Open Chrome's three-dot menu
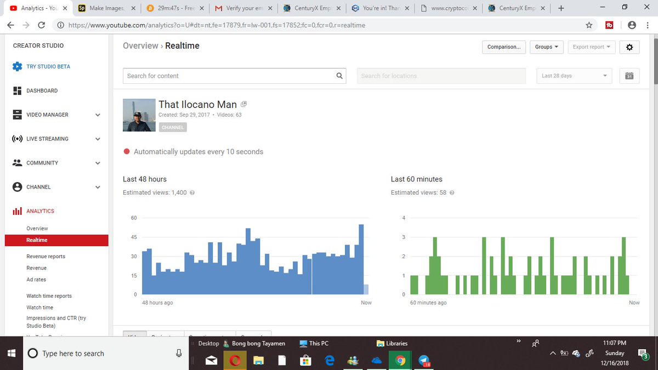 coord(648,25)
